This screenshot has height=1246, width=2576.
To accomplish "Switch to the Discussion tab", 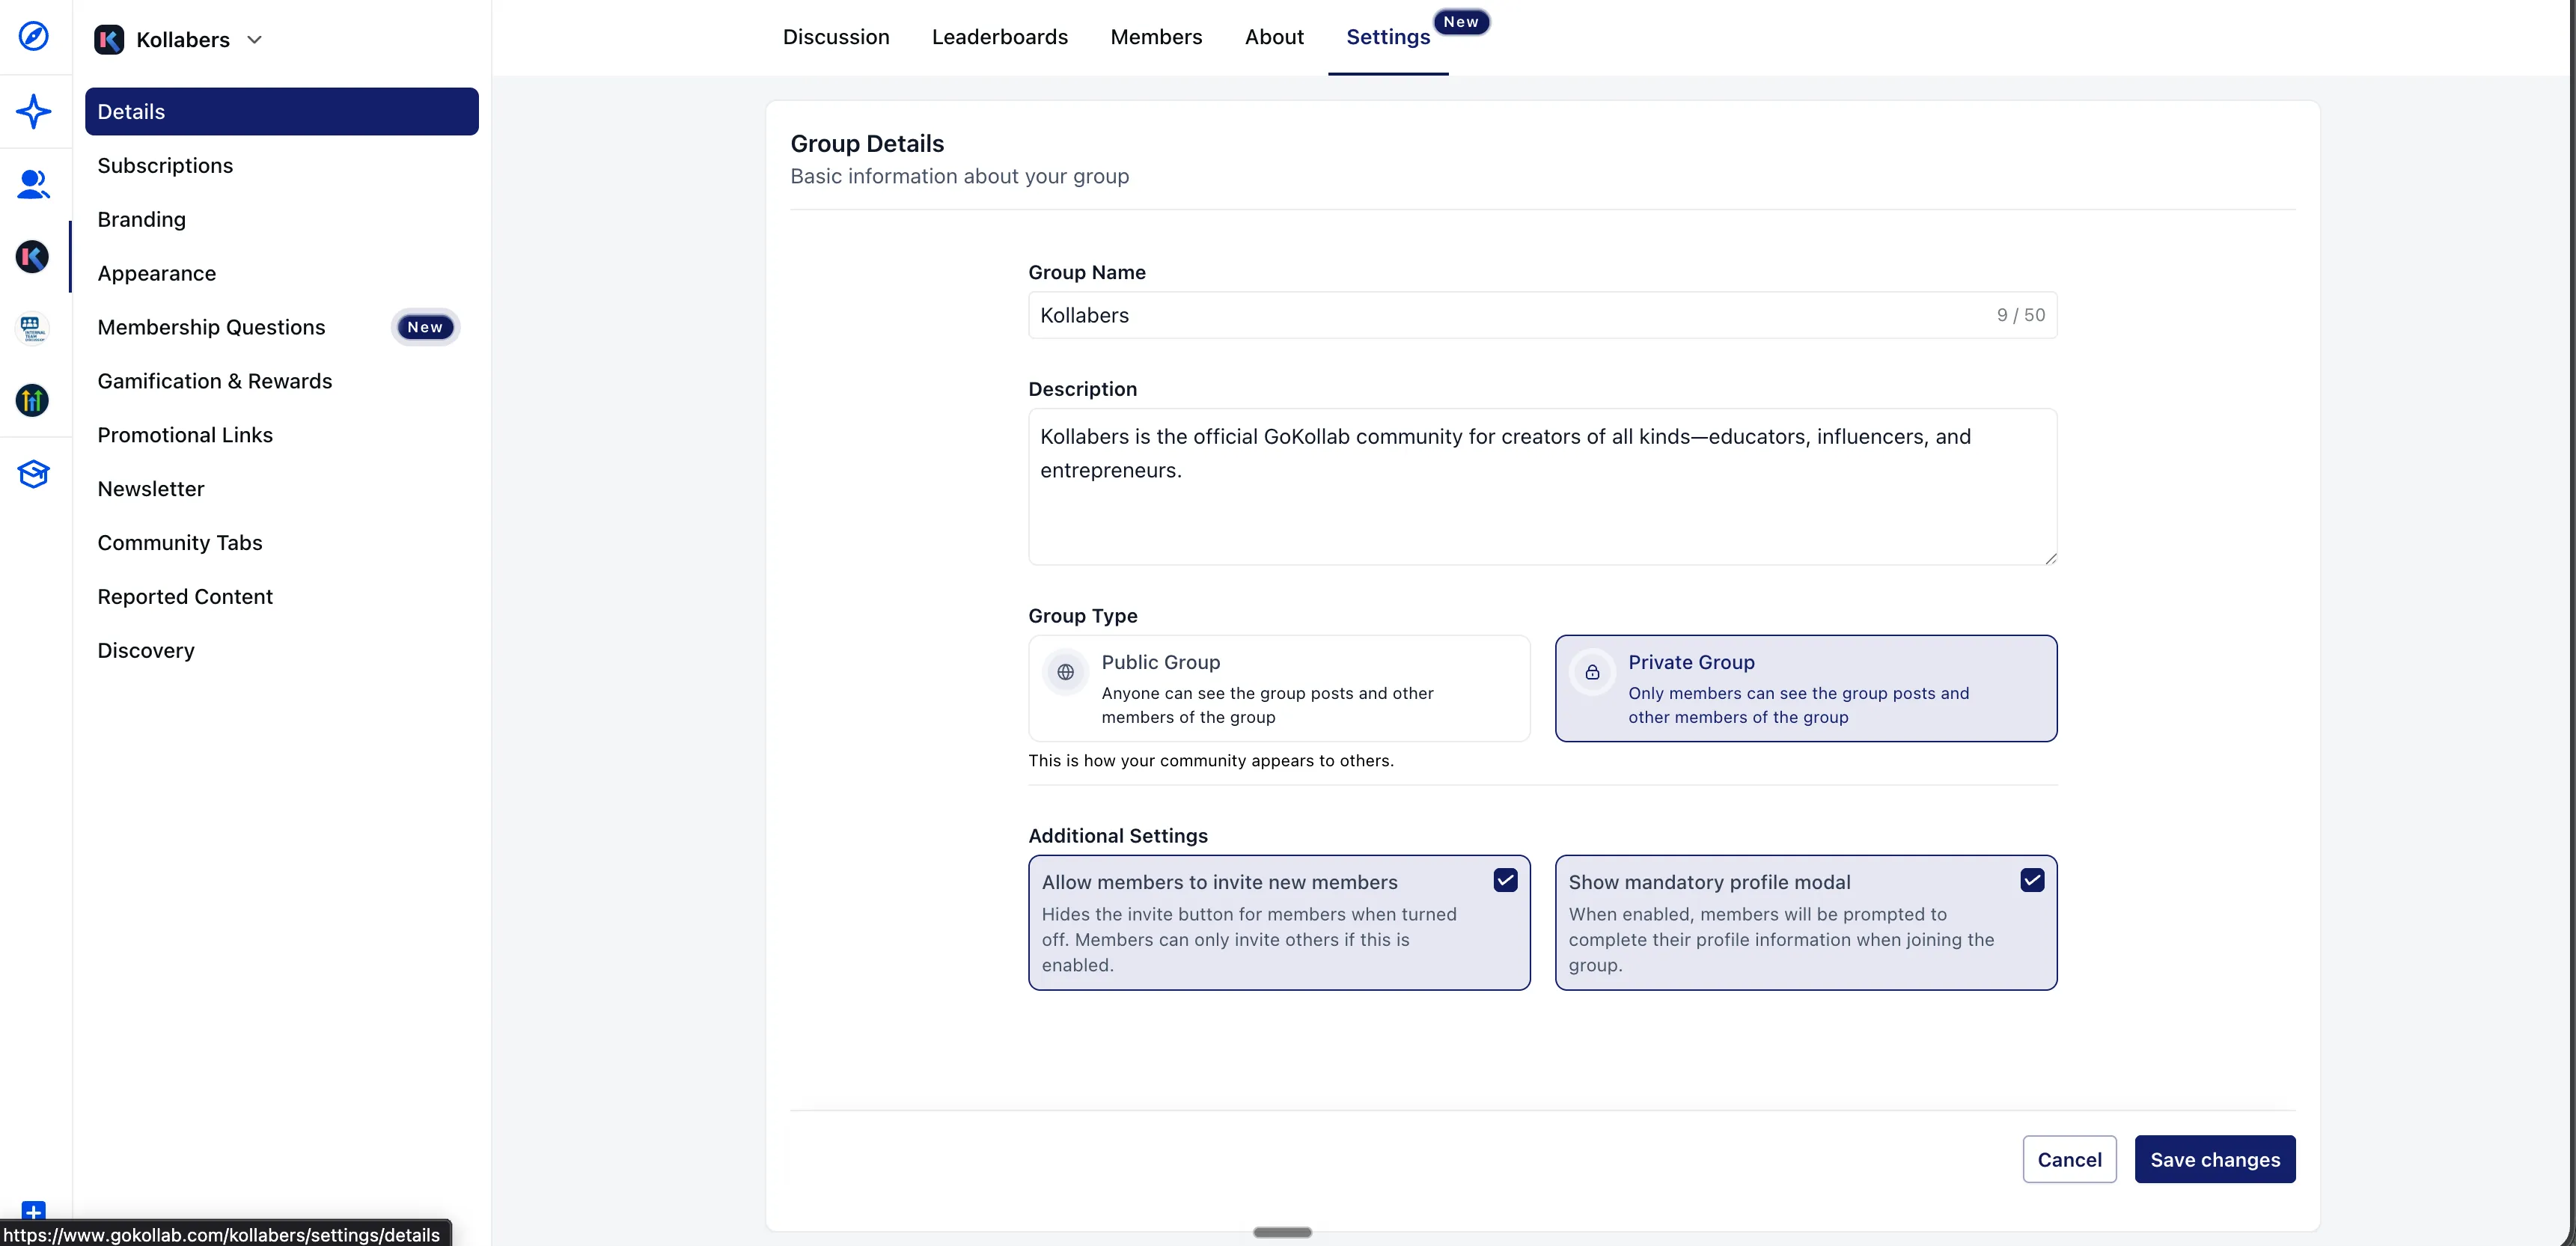I will point(836,37).
